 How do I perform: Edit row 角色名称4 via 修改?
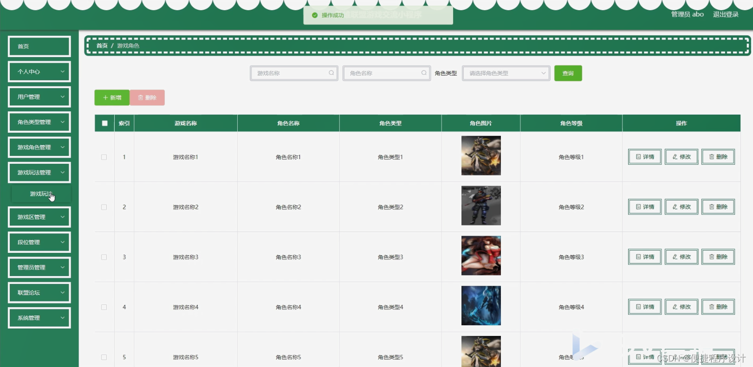click(x=682, y=307)
